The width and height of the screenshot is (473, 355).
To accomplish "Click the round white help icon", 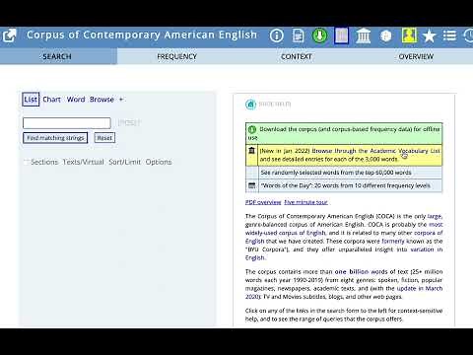I will [x=385, y=35].
